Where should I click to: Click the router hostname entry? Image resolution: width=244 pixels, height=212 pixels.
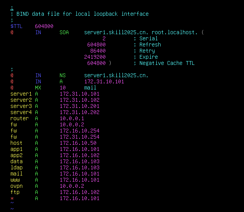click(x=20, y=118)
